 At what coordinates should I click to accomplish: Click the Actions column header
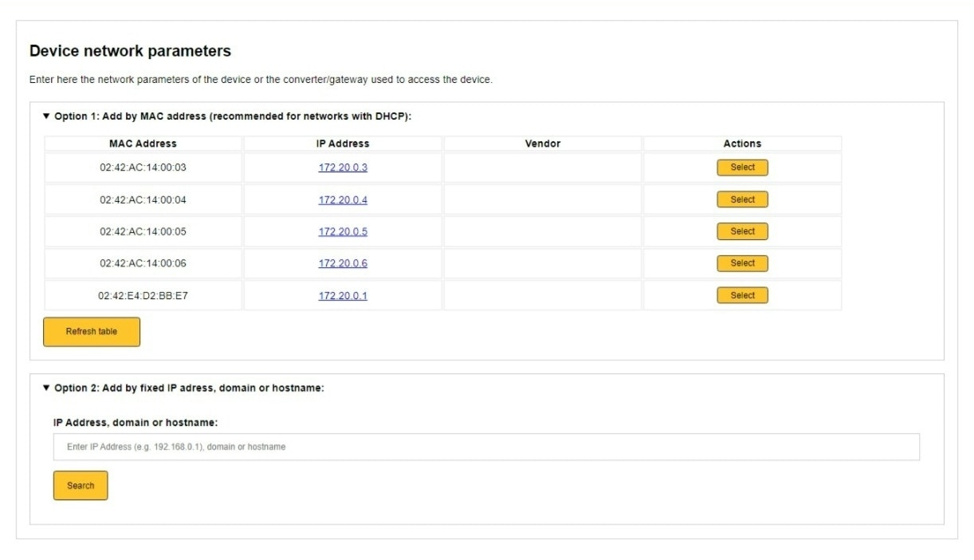tap(742, 144)
